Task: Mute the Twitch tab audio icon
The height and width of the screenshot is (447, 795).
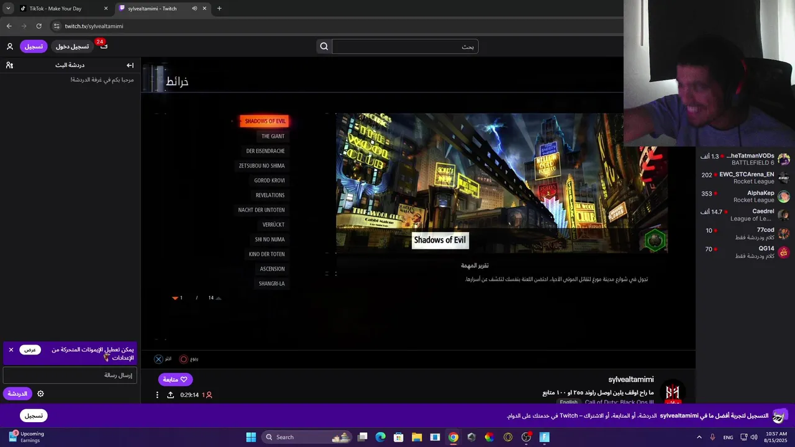Action: coord(194,9)
